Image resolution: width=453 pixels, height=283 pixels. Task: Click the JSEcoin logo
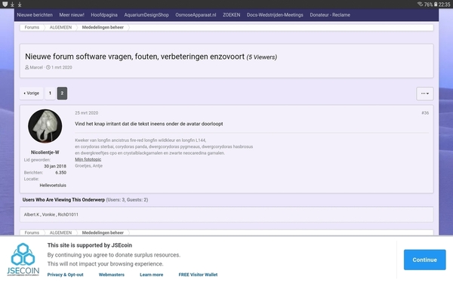click(23, 260)
